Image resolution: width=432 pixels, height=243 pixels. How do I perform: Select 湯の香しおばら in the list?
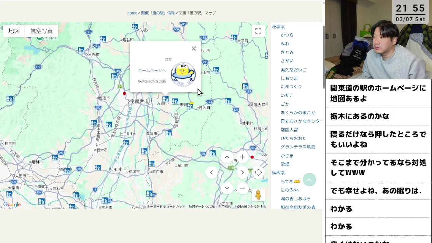296,199
